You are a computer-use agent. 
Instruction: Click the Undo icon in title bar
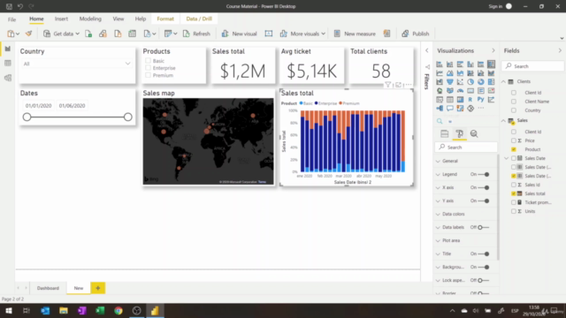click(20, 6)
